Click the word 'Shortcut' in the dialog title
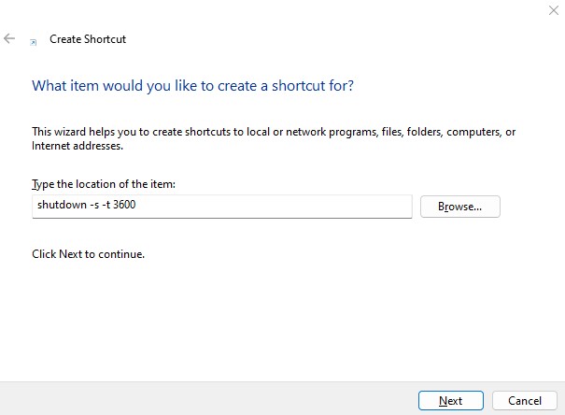The height and width of the screenshot is (415, 565). click(x=106, y=39)
